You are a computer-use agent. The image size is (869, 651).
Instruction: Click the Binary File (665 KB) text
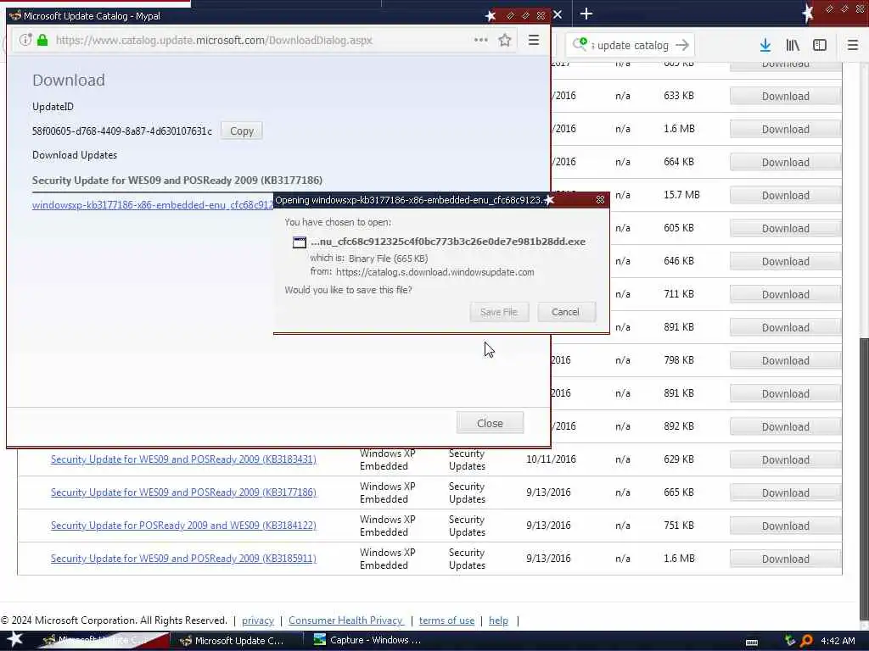click(388, 259)
